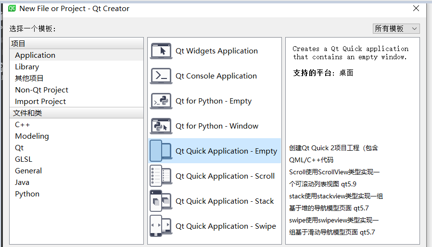Click the template description text 'Creates a Qt Quick application'

point(350,49)
